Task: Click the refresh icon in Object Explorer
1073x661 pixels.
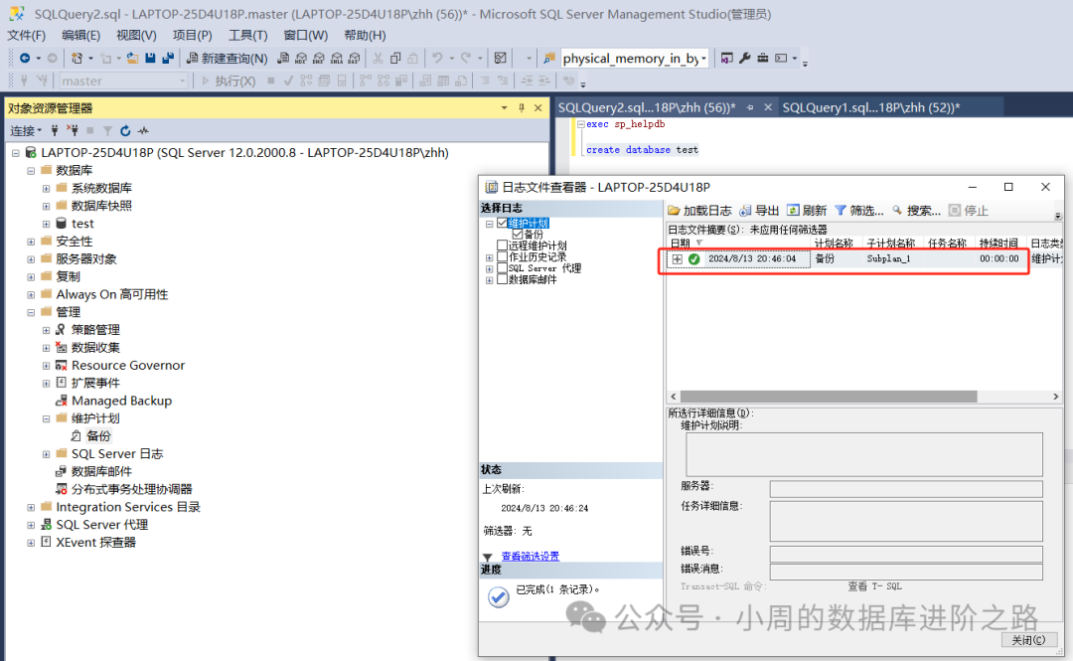Action: pos(125,130)
